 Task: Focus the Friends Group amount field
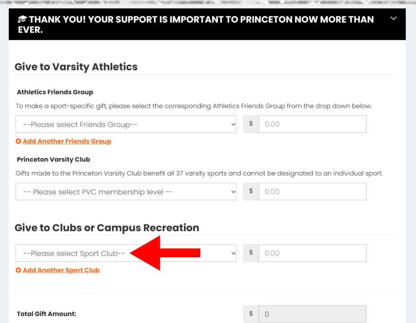pyautogui.click(x=312, y=124)
